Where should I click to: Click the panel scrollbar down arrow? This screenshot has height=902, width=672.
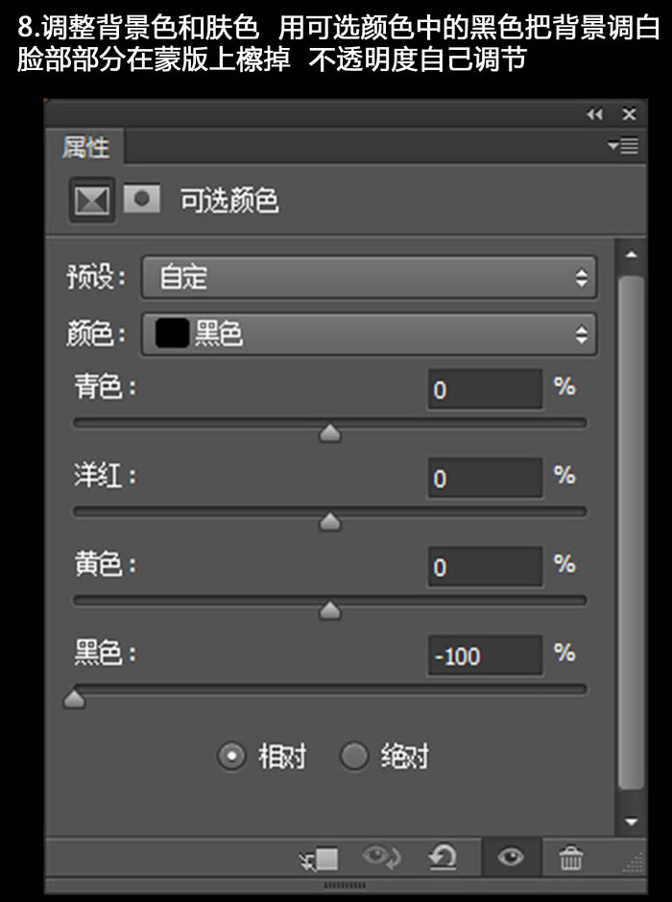click(x=631, y=821)
